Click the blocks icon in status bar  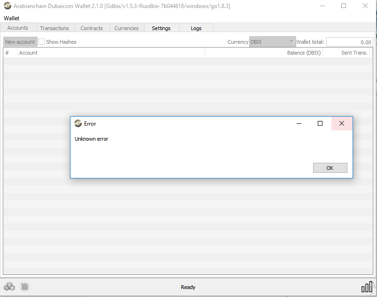pos(9,287)
